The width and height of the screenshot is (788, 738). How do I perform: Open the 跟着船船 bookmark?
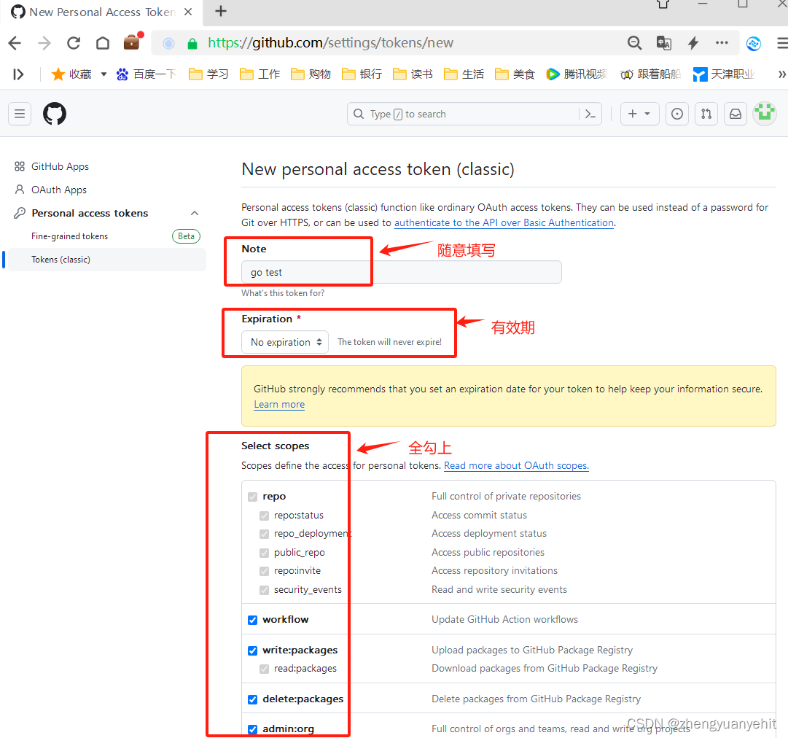click(650, 74)
